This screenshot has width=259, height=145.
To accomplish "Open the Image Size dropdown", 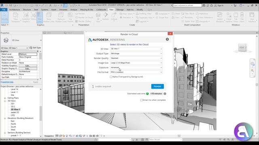I will (x=136, y=63).
